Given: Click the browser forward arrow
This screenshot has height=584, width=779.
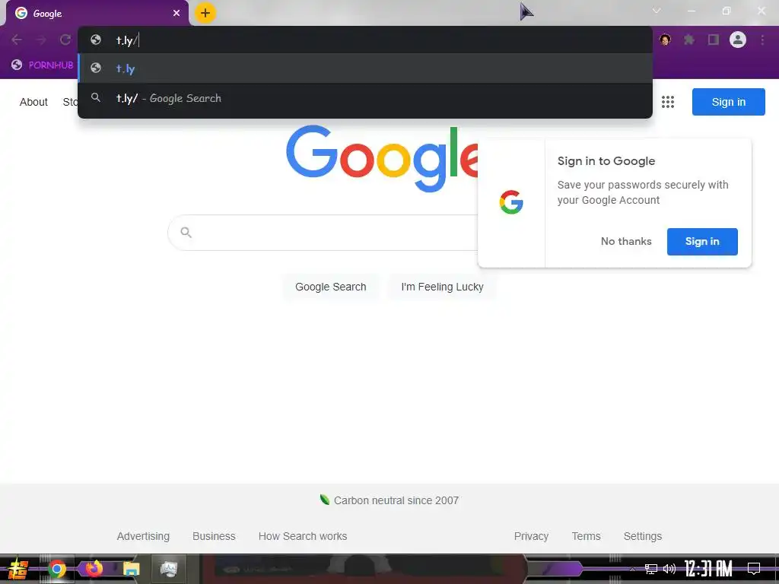Looking at the screenshot, I should [x=41, y=40].
